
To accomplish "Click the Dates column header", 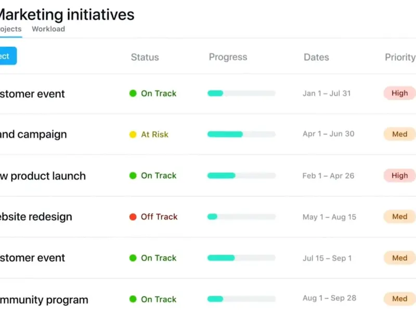I will pos(316,57).
